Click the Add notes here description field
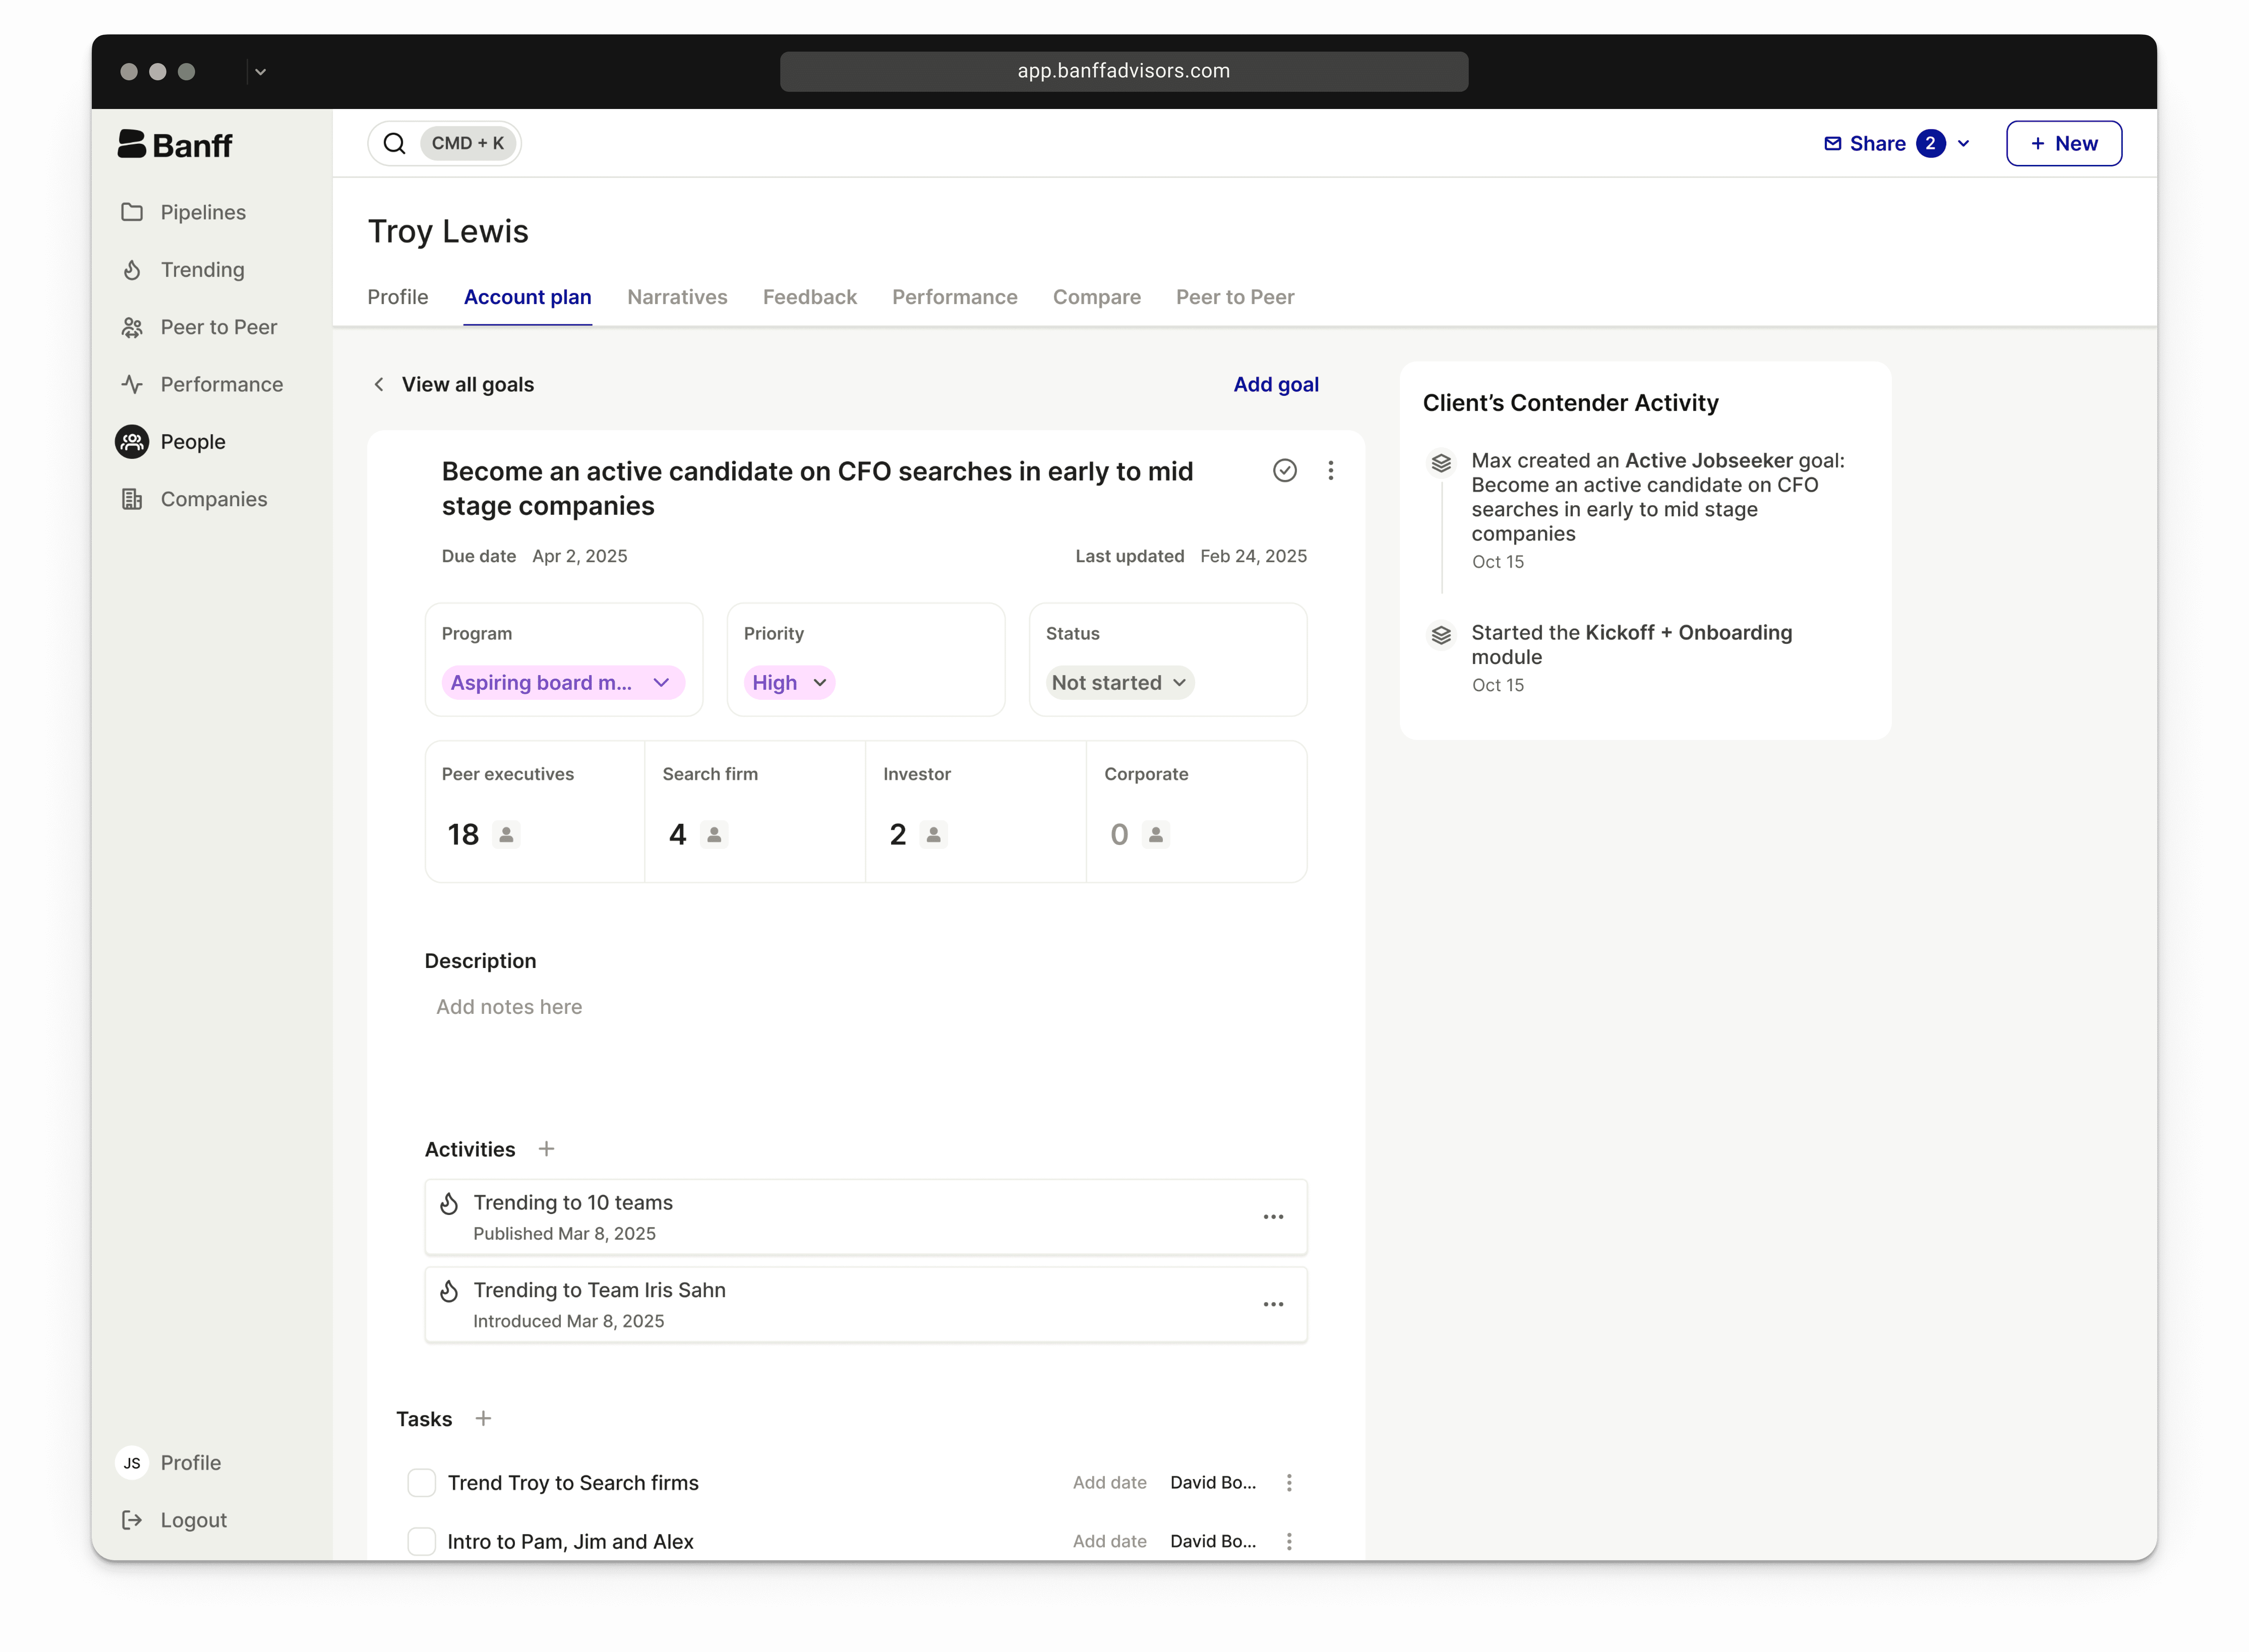The image size is (2249, 1652). point(509,1007)
